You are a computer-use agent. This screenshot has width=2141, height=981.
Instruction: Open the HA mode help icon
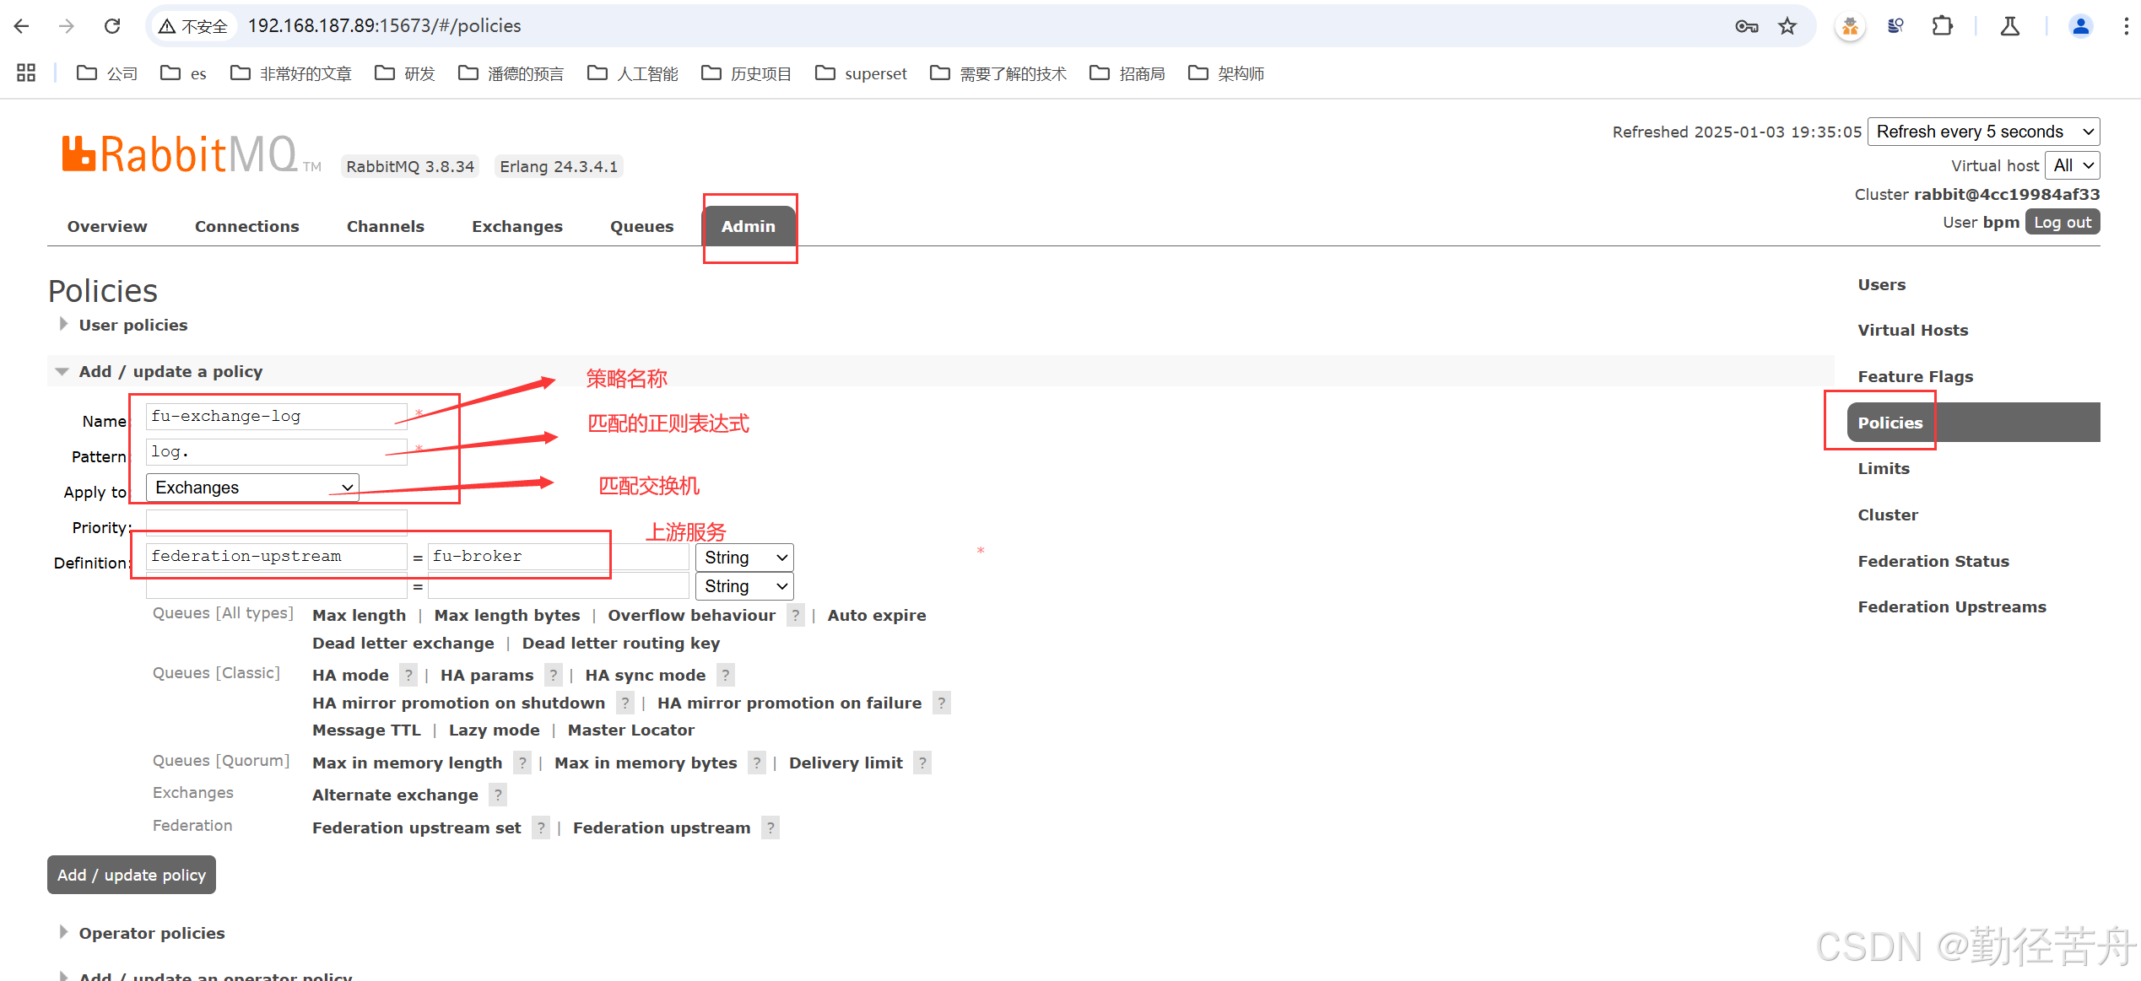point(408,675)
